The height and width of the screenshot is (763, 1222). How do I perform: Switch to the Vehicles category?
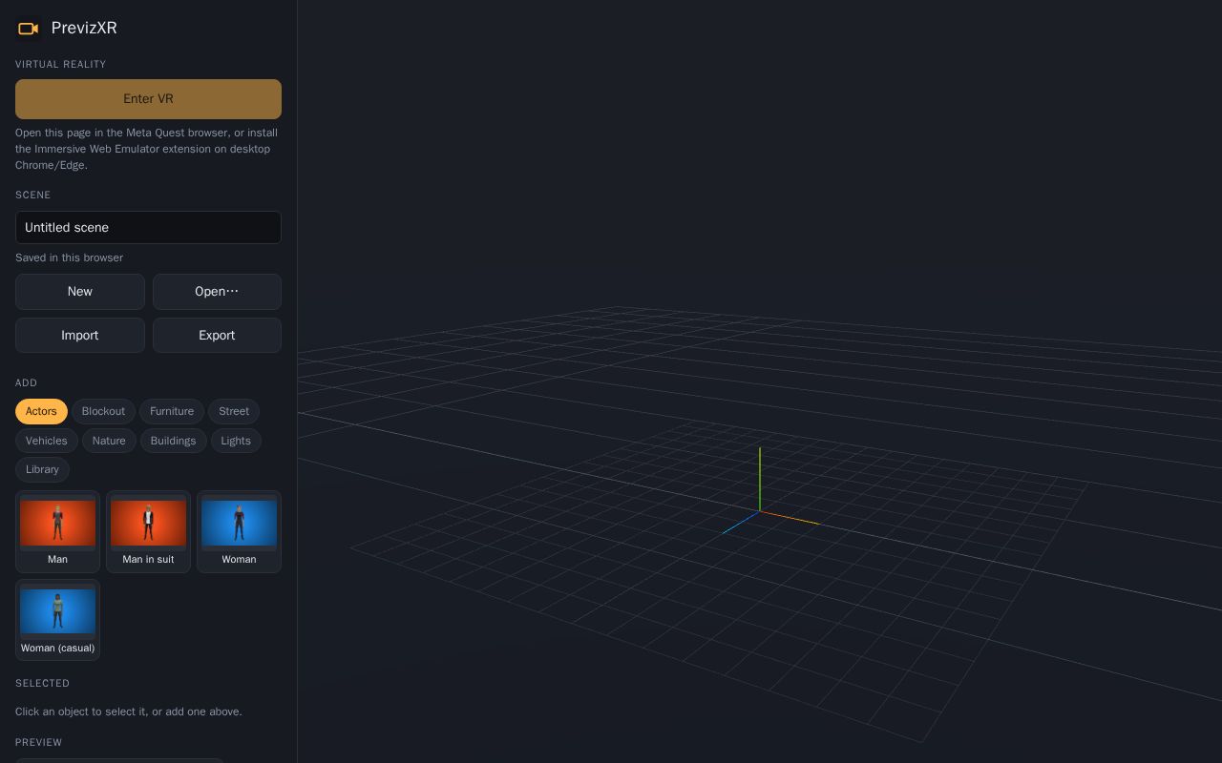(x=46, y=441)
